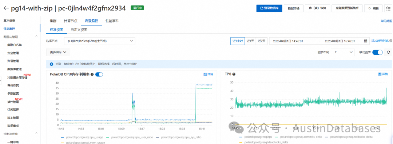The height and width of the screenshot is (144, 393).
Task: Open 详情 of the CPU/内存 chart
Action: 208,74
